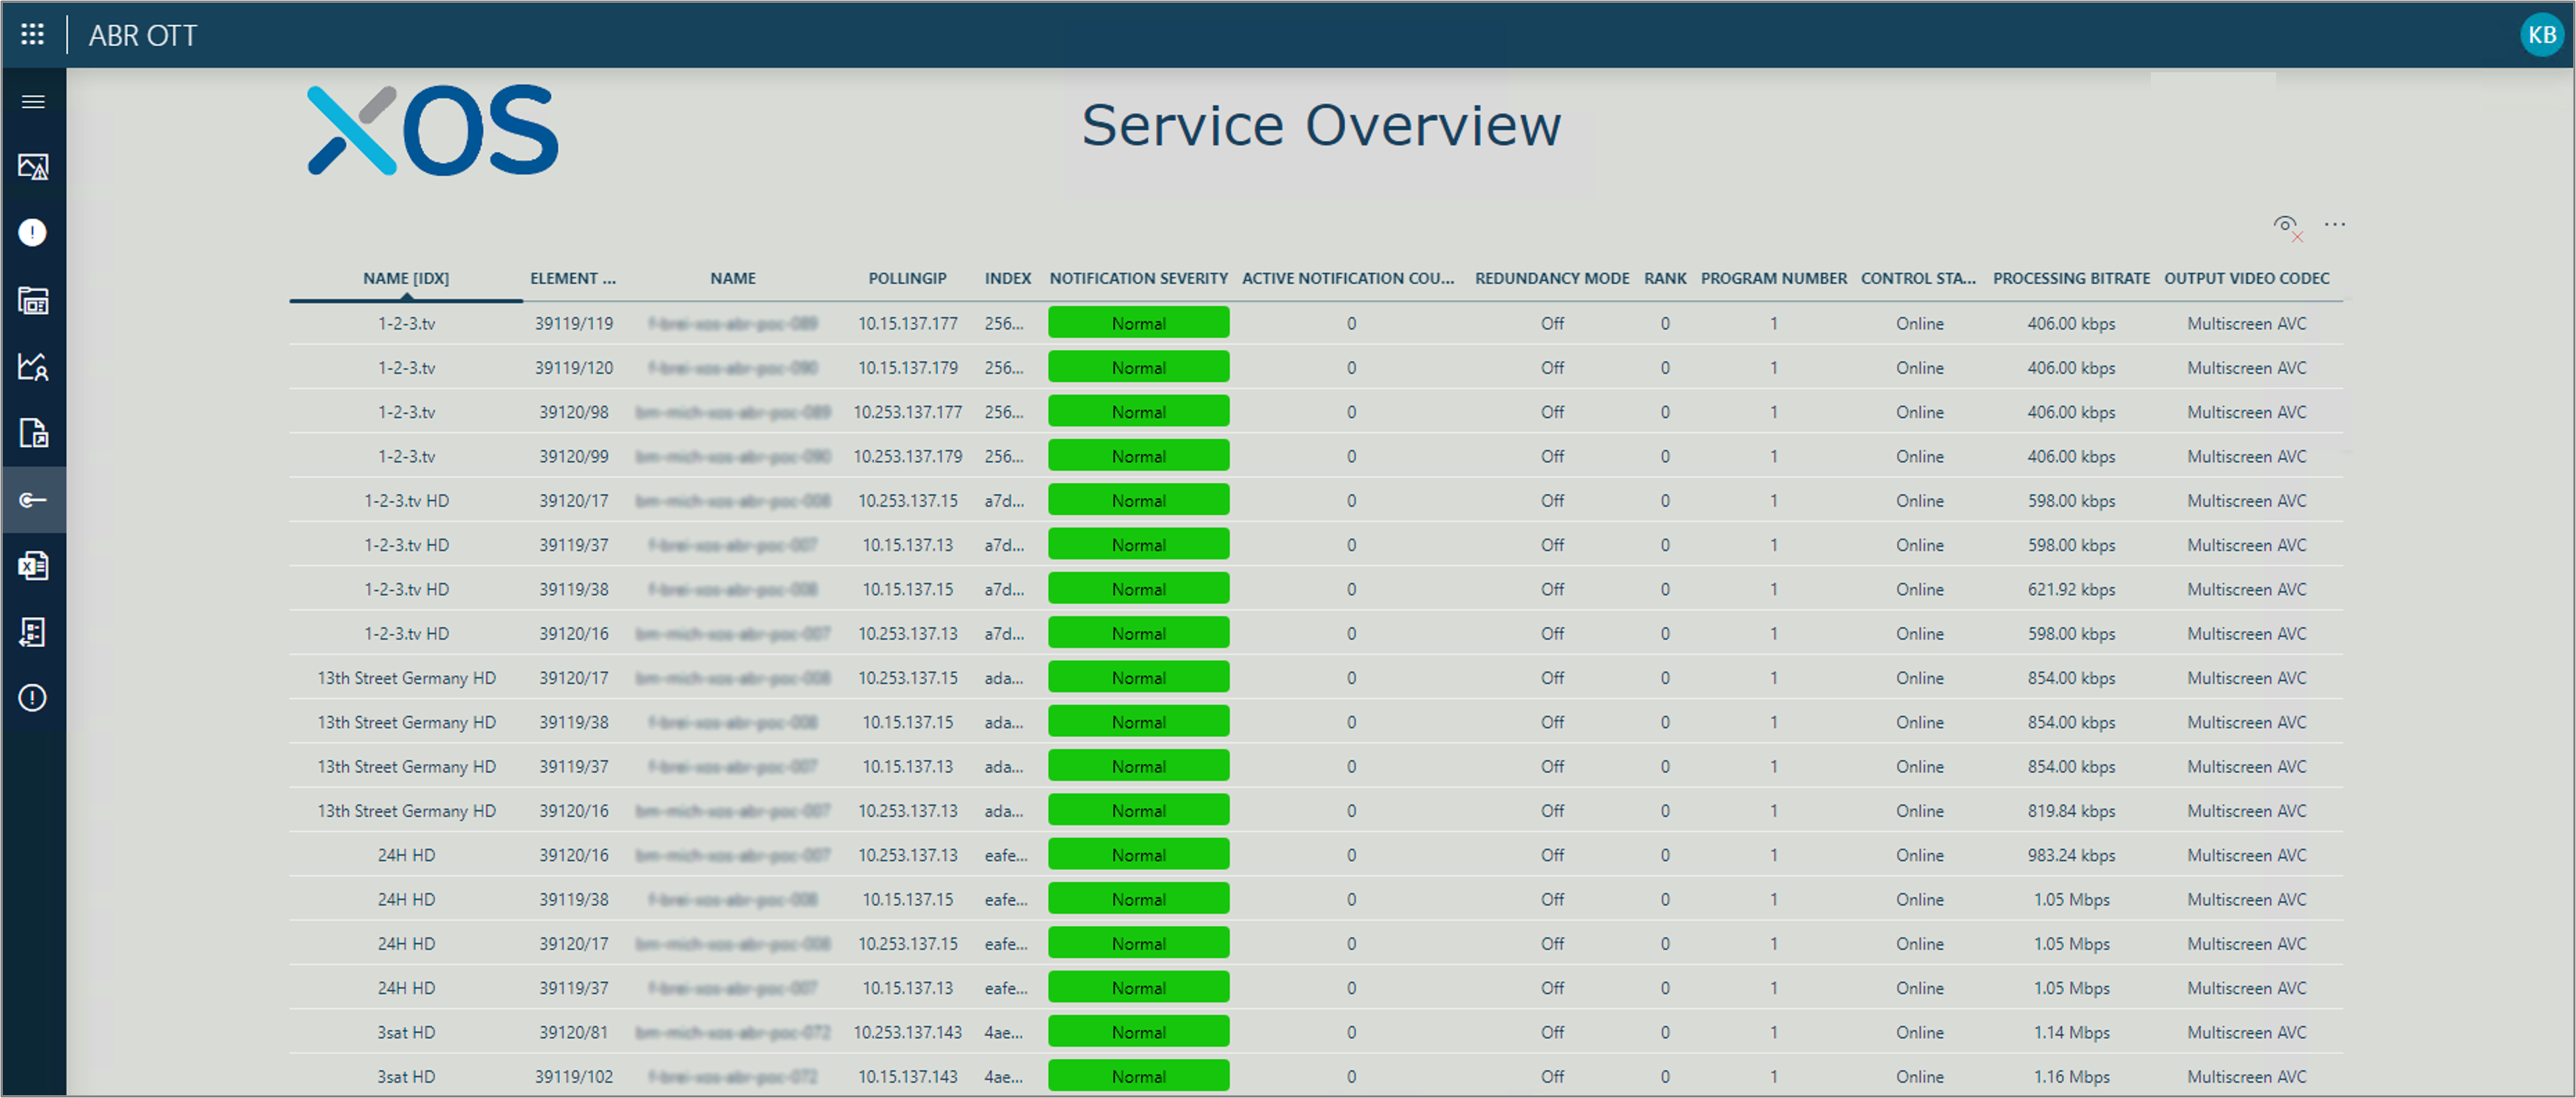Sort by NOTIFICATION SEVERITY column header

tap(1138, 278)
